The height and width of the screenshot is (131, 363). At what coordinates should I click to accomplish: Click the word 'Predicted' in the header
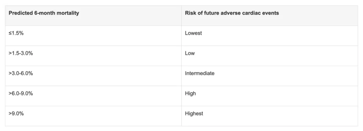(x=19, y=13)
